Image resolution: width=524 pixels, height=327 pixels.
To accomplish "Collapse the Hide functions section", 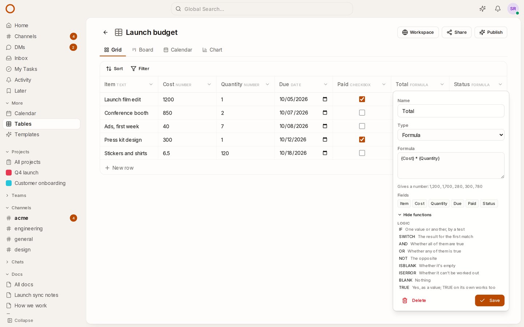I will pyautogui.click(x=414, y=215).
